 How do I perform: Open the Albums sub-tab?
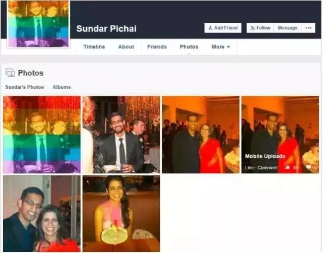[62, 87]
